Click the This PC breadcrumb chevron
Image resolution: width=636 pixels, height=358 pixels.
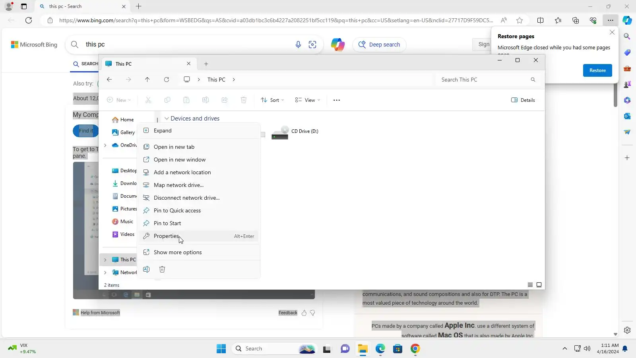pos(234,80)
